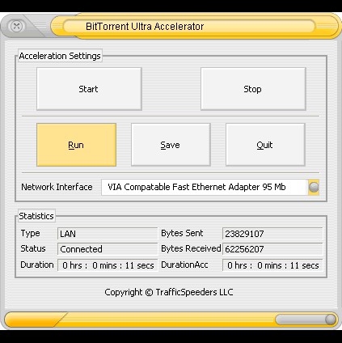342x343 pixels.
Task: Save the acceleration settings
Action: pyautogui.click(x=171, y=145)
